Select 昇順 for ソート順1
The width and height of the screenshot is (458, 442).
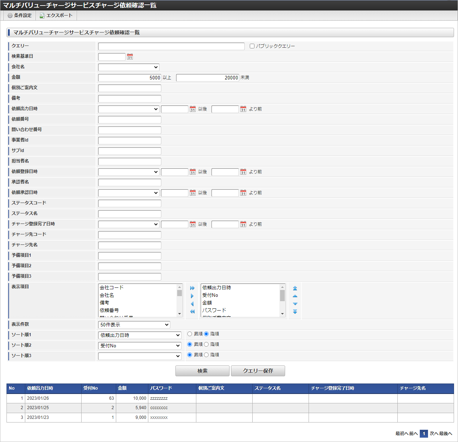click(189, 334)
